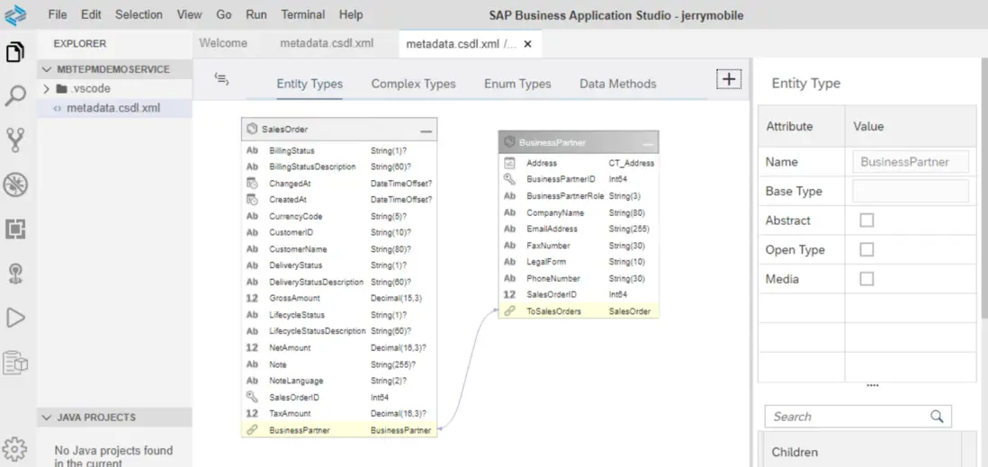The height and width of the screenshot is (467, 988).
Task: Close the active metadata.csdl.xml tab
Action: coord(527,43)
